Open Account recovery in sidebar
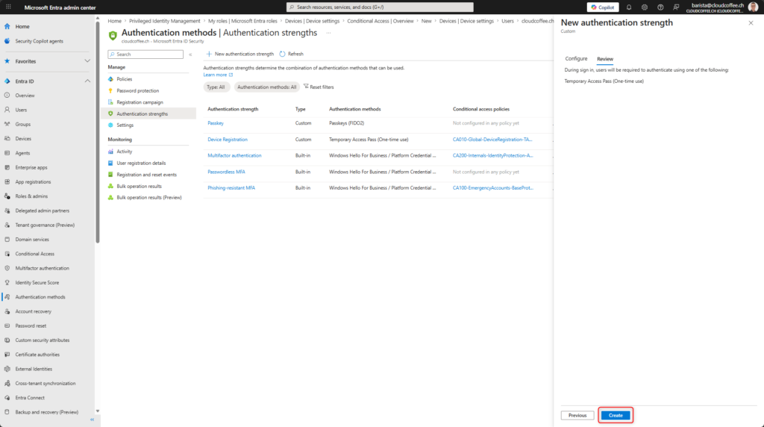 [33, 311]
